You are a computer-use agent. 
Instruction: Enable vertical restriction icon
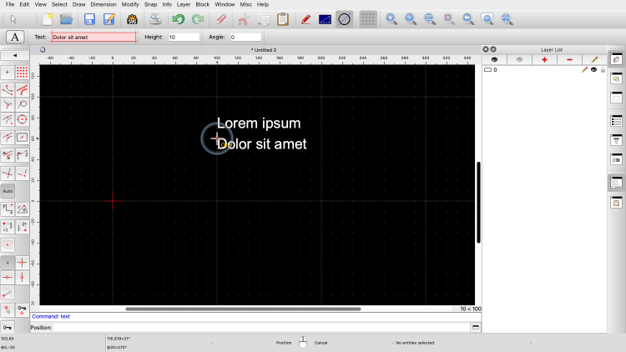tap(22, 278)
